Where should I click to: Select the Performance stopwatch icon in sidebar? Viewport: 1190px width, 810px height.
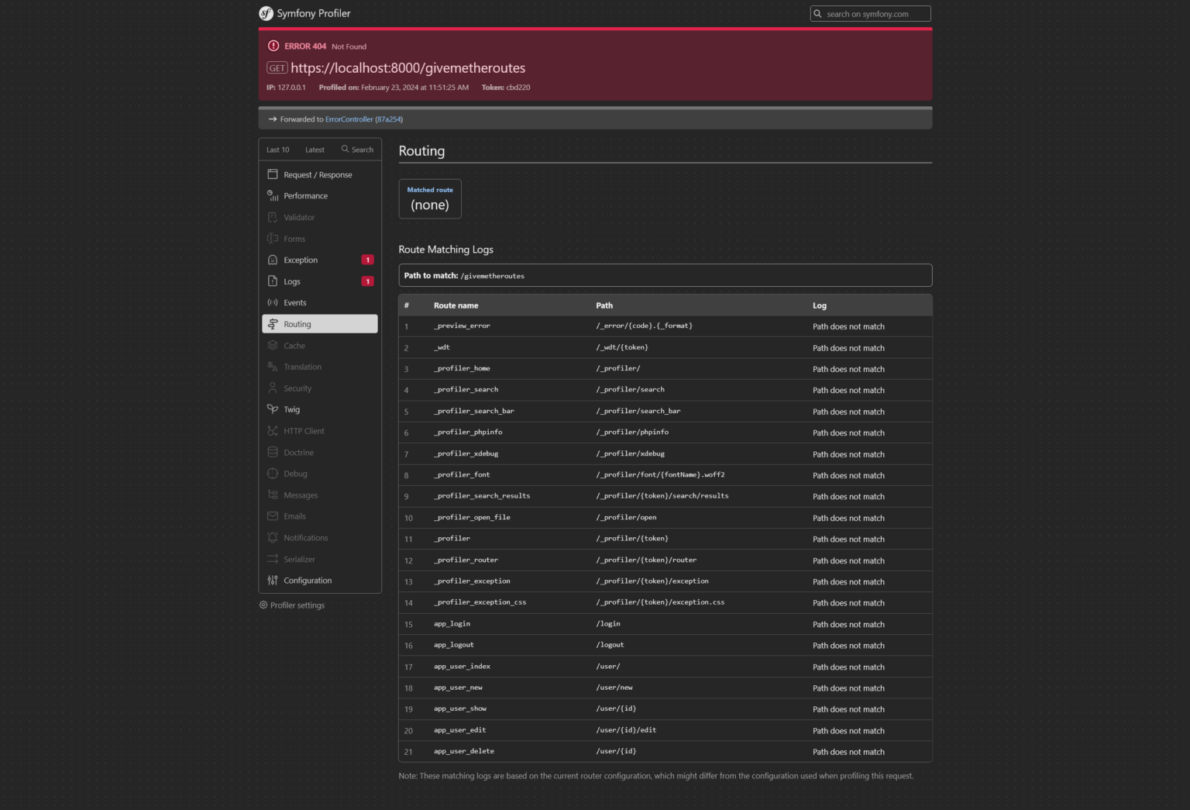pos(273,195)
